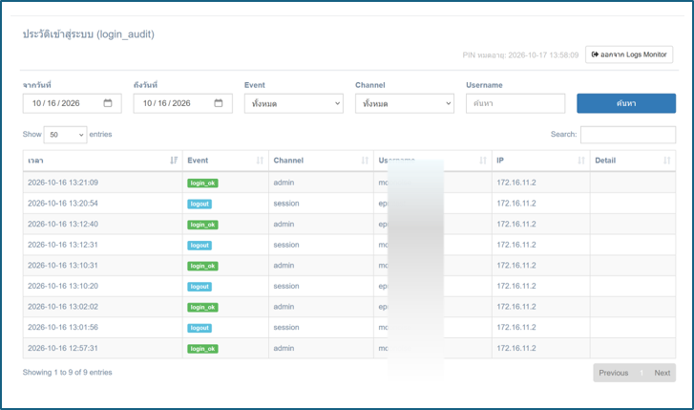Click timestamp 2026-10-16 13:21:09
Viewport: 694px width, 410px height.
[x=63, y=183]
